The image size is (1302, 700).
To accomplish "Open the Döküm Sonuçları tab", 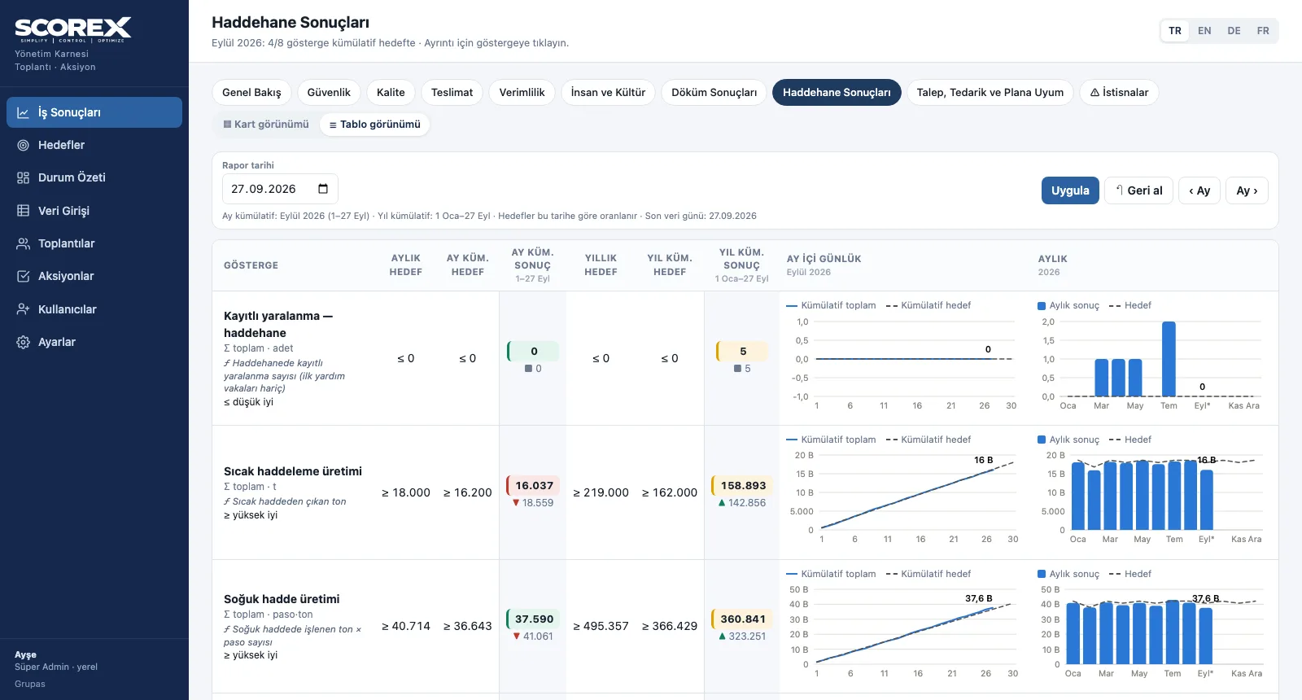I will click(714, 92).
